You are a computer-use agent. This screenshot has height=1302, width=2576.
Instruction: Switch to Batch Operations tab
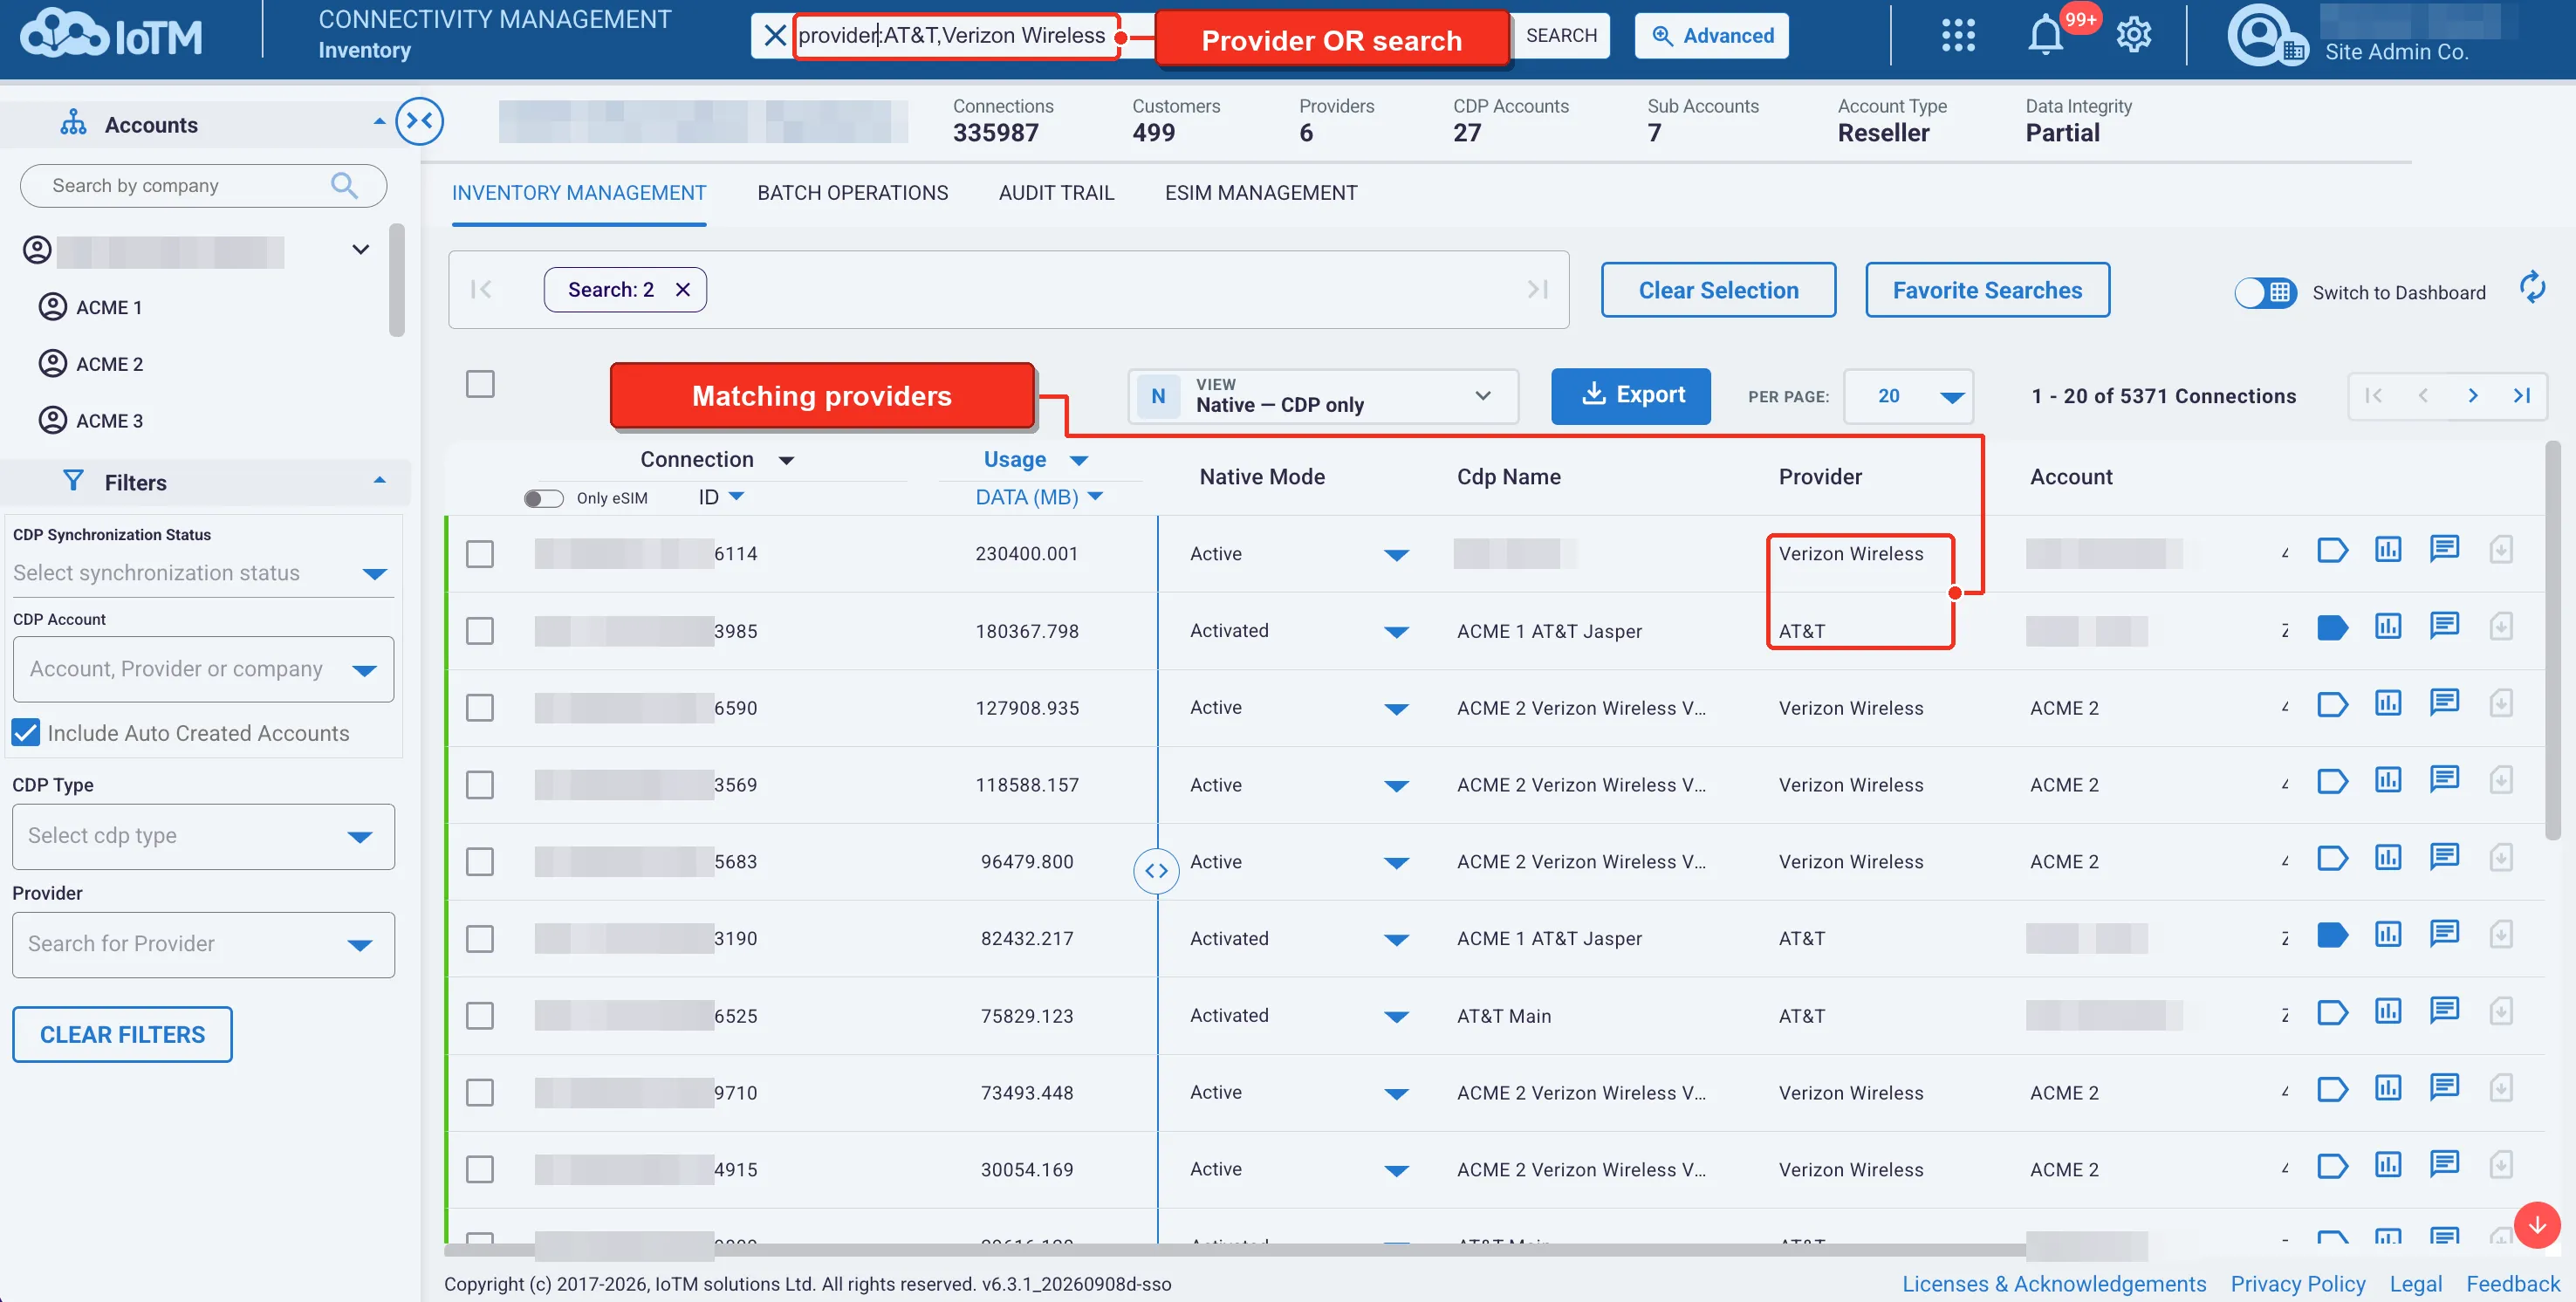point(852,193)
